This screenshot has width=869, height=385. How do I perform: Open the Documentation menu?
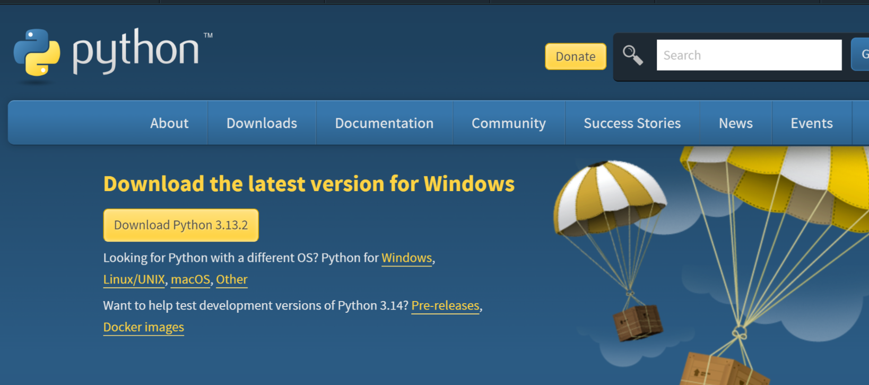pyautogui.click(x=384, y=123)
